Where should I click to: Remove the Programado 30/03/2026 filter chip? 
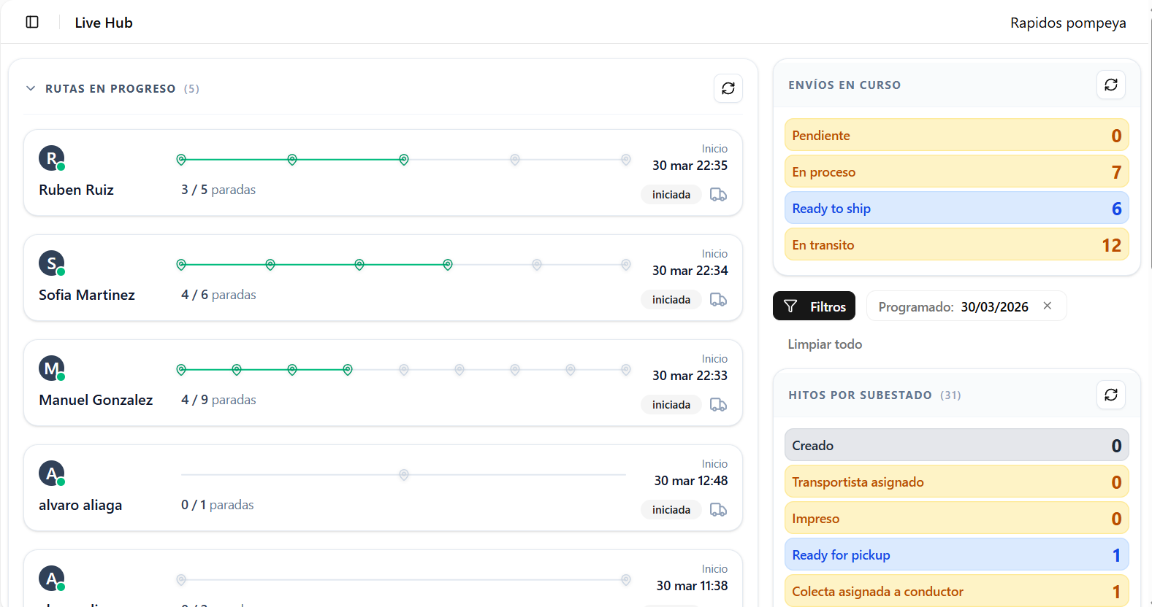[x=1047, y=306]
